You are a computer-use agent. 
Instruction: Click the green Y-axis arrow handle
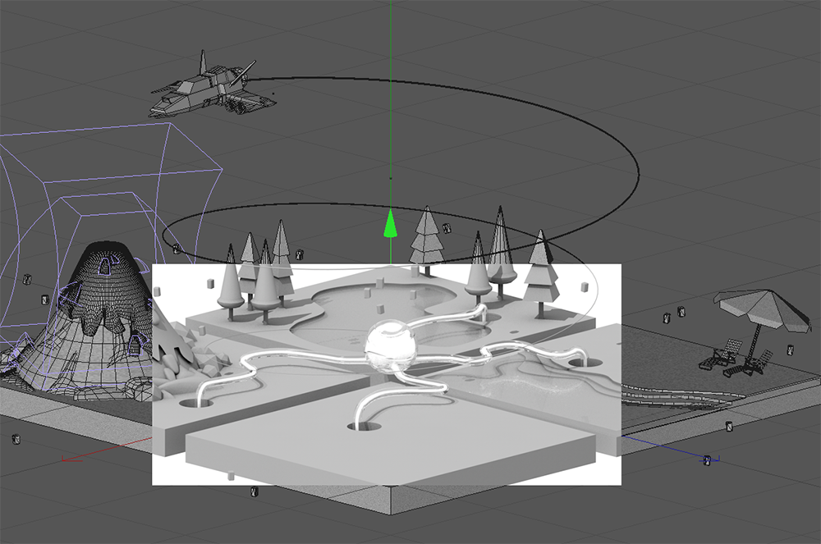[390, 224]
